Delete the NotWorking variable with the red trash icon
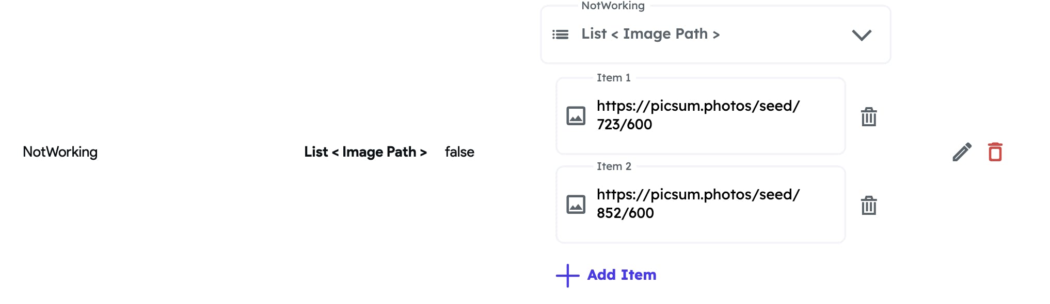1050x304 pixels. coord(995,152)
